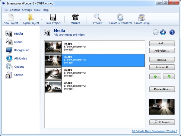Image resolution: width=181 pixels, height=136 pixels.
Task: Expand the Open Project dropdown arrow
Action: point(41,19)
